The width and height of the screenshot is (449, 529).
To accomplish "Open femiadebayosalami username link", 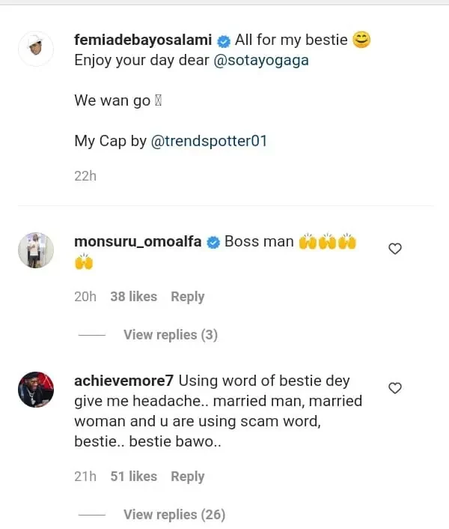I will 143,40.
